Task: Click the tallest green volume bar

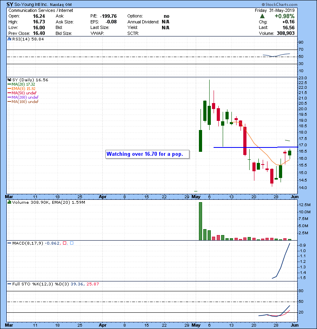Action: 201,221
